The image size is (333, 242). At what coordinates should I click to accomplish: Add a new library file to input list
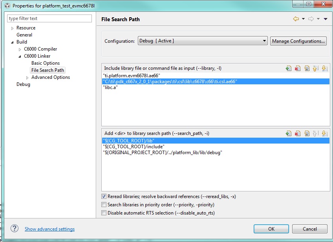tap(289, 68)
